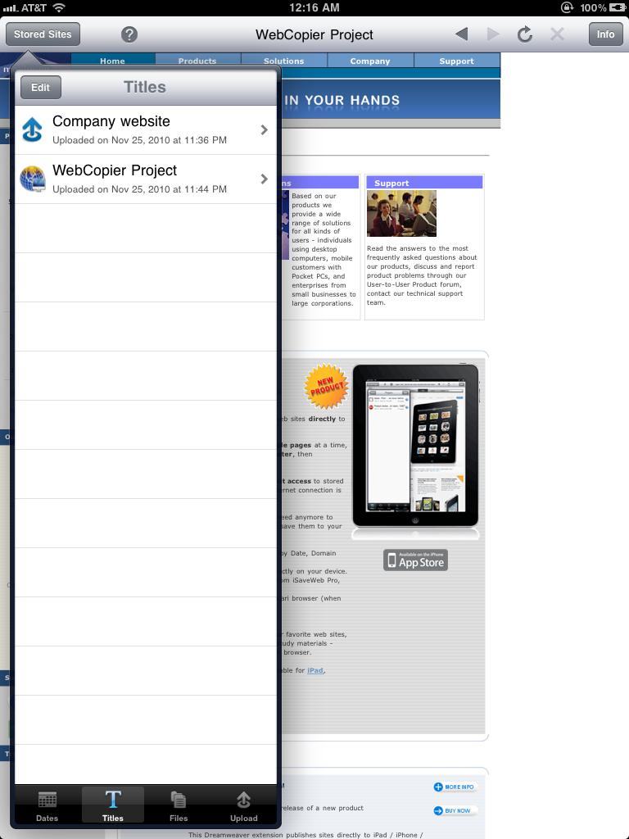Click the IN YOUR HANDS banner
Image resolution: width=629 pixels, height=839 pixels.
click(x=342, y=101)
